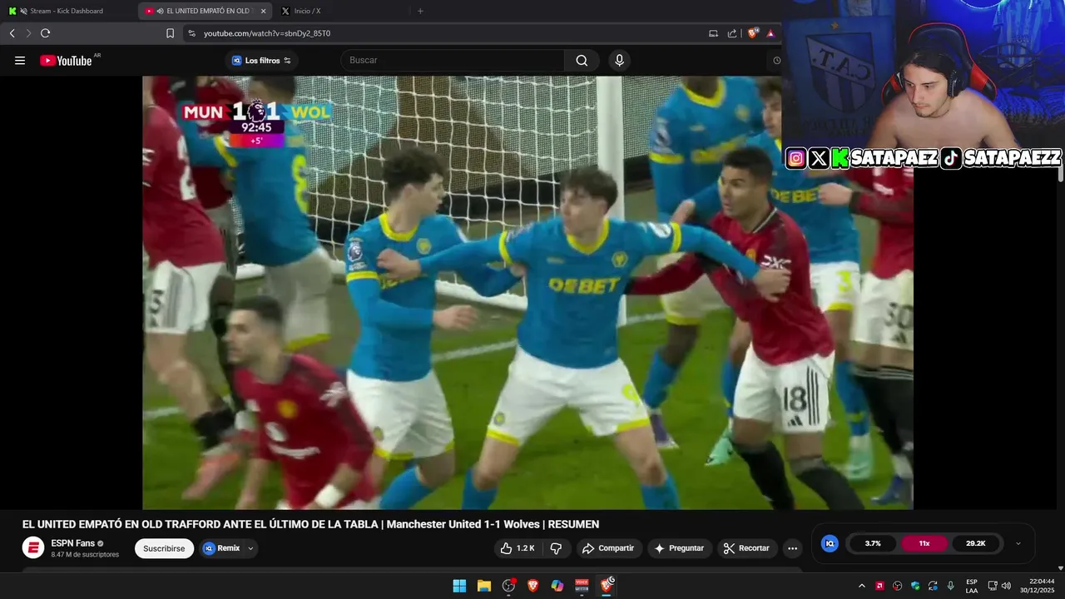Open the first Brave taskbar icon

[533, 586]
